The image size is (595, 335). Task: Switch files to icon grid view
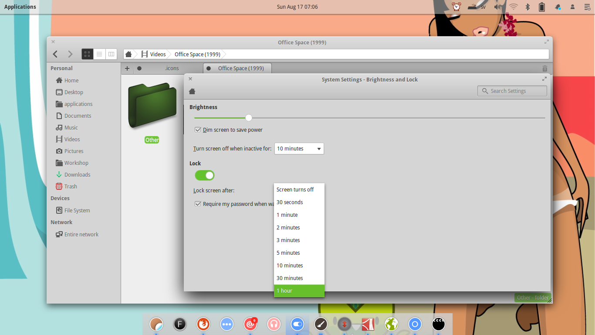tap(87, 54)
